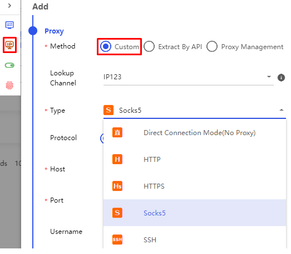Pick the SSH option in list
Screen dimensions: 291x254
pyautogui.click(x=195, y=238)
